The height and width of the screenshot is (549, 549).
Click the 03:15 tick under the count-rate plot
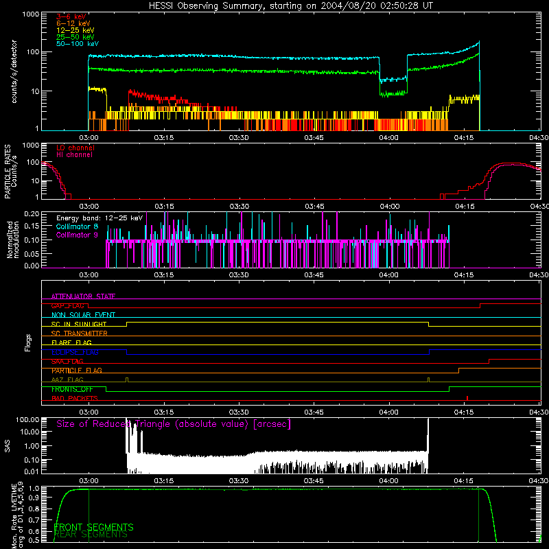164,138
